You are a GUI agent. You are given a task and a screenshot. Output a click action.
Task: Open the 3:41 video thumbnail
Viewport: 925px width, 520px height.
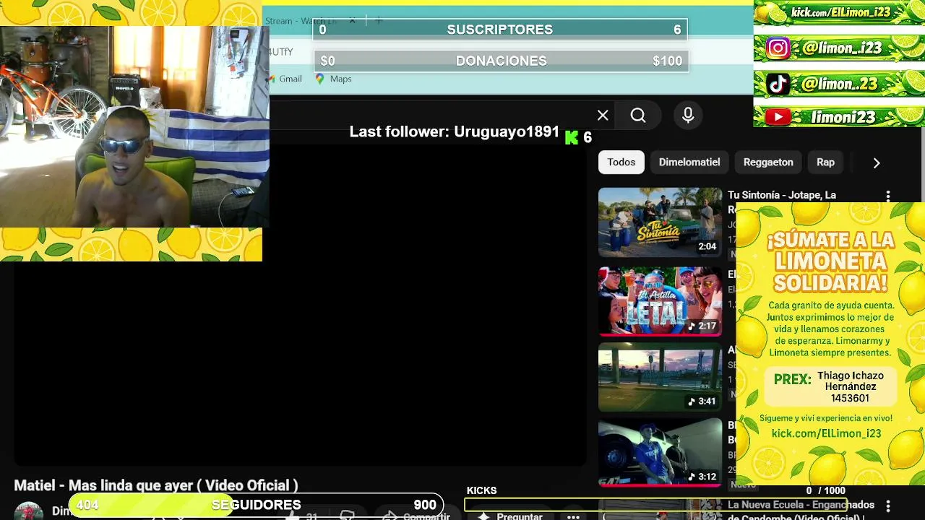pyautogui.click(x=660, y=377)
